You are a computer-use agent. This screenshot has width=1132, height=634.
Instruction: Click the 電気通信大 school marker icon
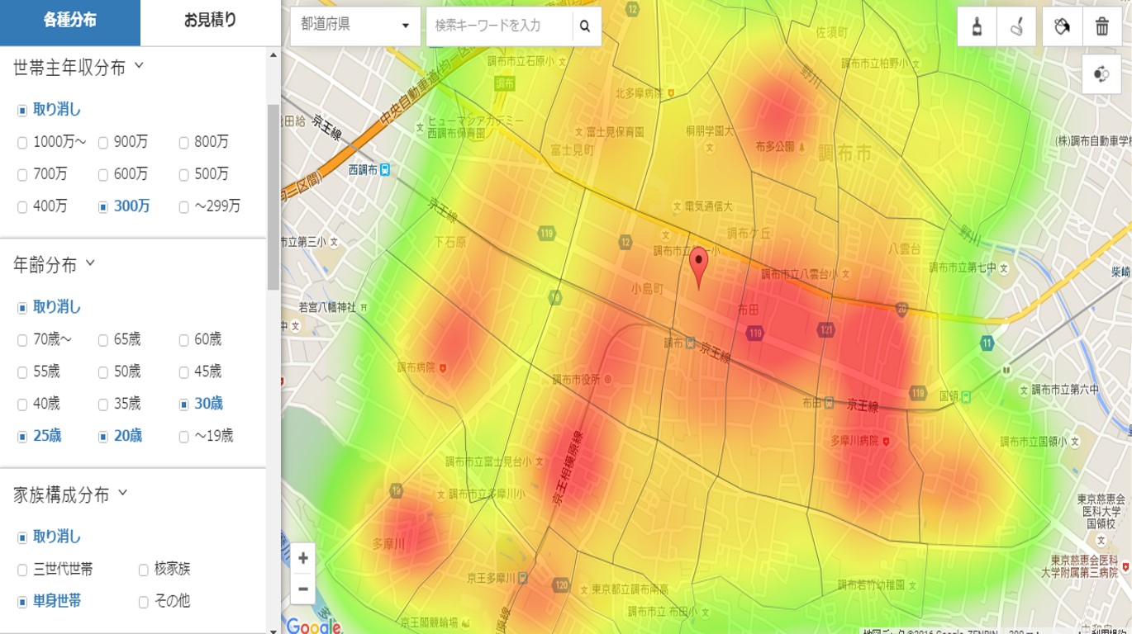[678, 206]
